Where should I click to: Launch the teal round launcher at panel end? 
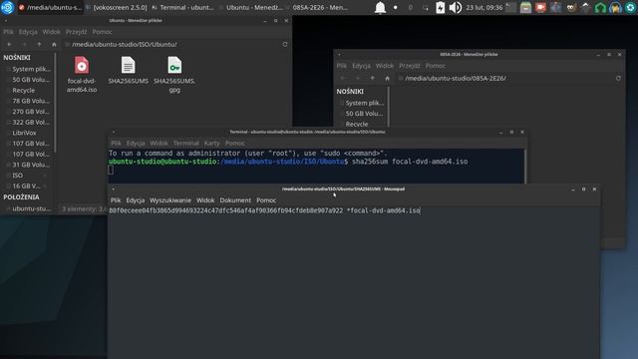(631, 7)
